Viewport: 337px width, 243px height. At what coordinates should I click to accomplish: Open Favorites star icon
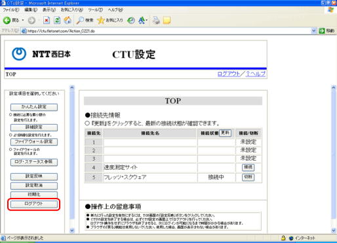coord(101,20)
